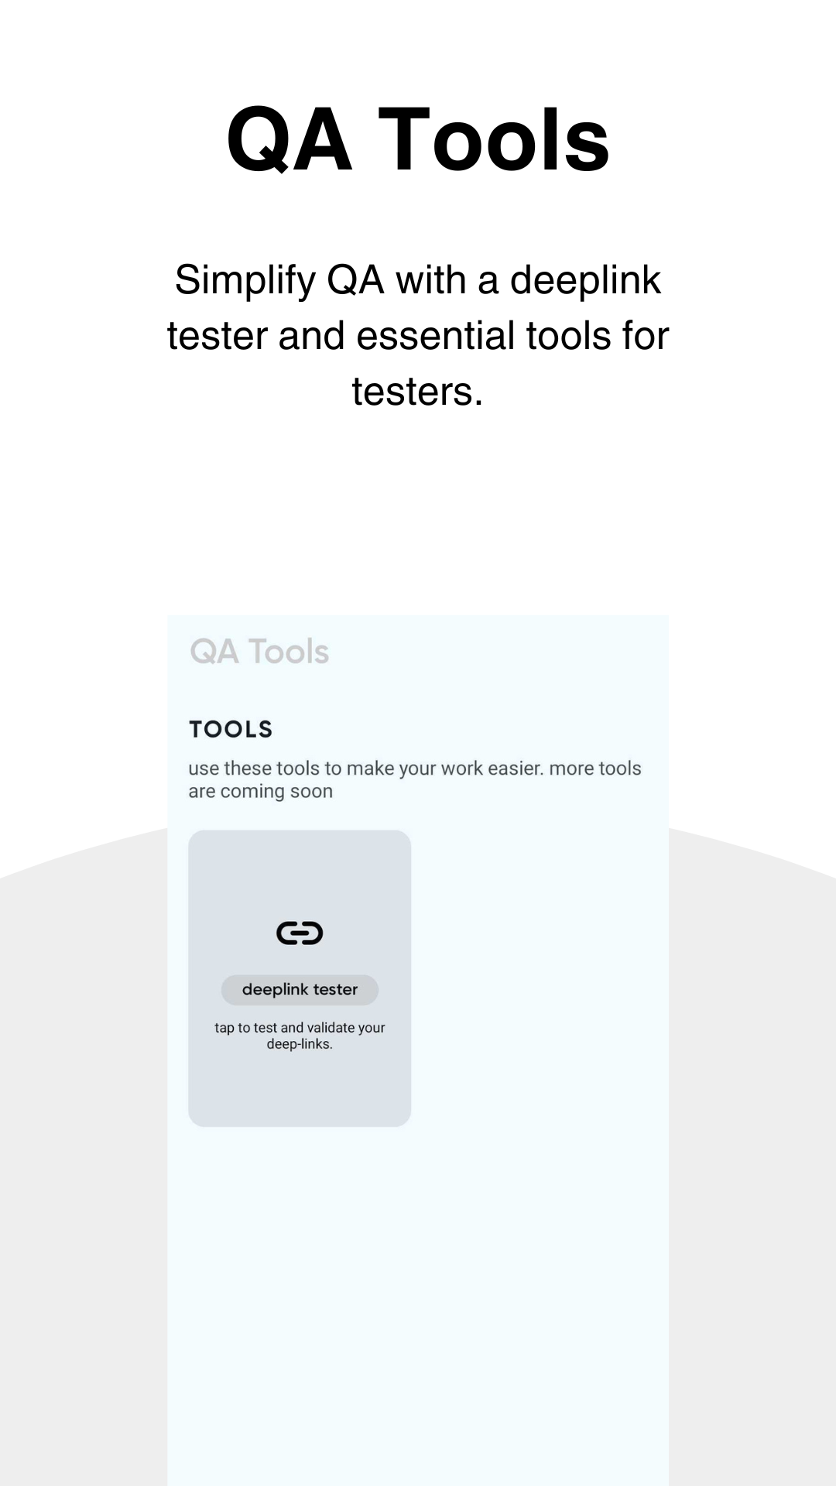Click the chain link icon

point(300,933)
